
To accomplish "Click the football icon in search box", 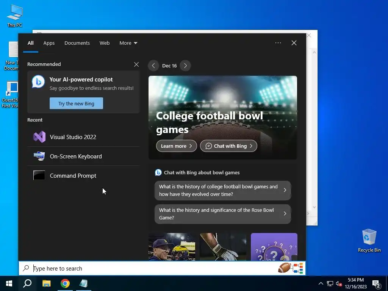I will click(284, 268).
